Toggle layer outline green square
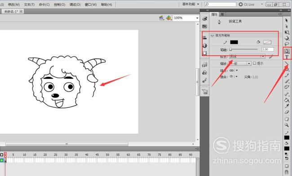The image size is (292, 176). [2, 160]
